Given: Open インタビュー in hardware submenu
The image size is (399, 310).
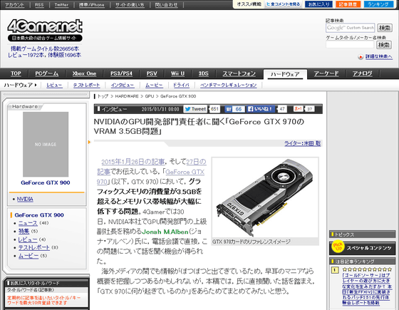Looking at the screenshot, I should tap(123, 86).
